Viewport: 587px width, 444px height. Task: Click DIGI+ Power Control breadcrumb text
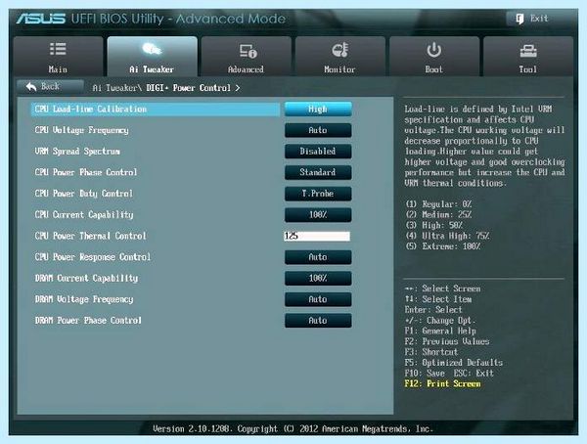pyautogui.click(x=188, y=88)
